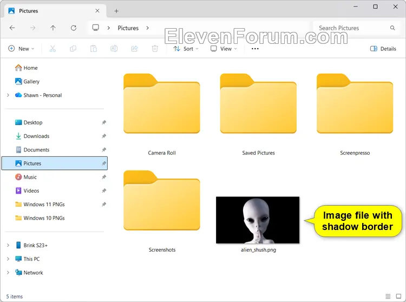Open Downloads in navigation pane

(x=32, y=136)
